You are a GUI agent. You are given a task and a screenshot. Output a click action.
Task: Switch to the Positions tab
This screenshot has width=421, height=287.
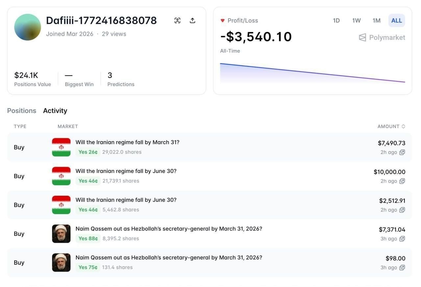[x=22, y=111]
